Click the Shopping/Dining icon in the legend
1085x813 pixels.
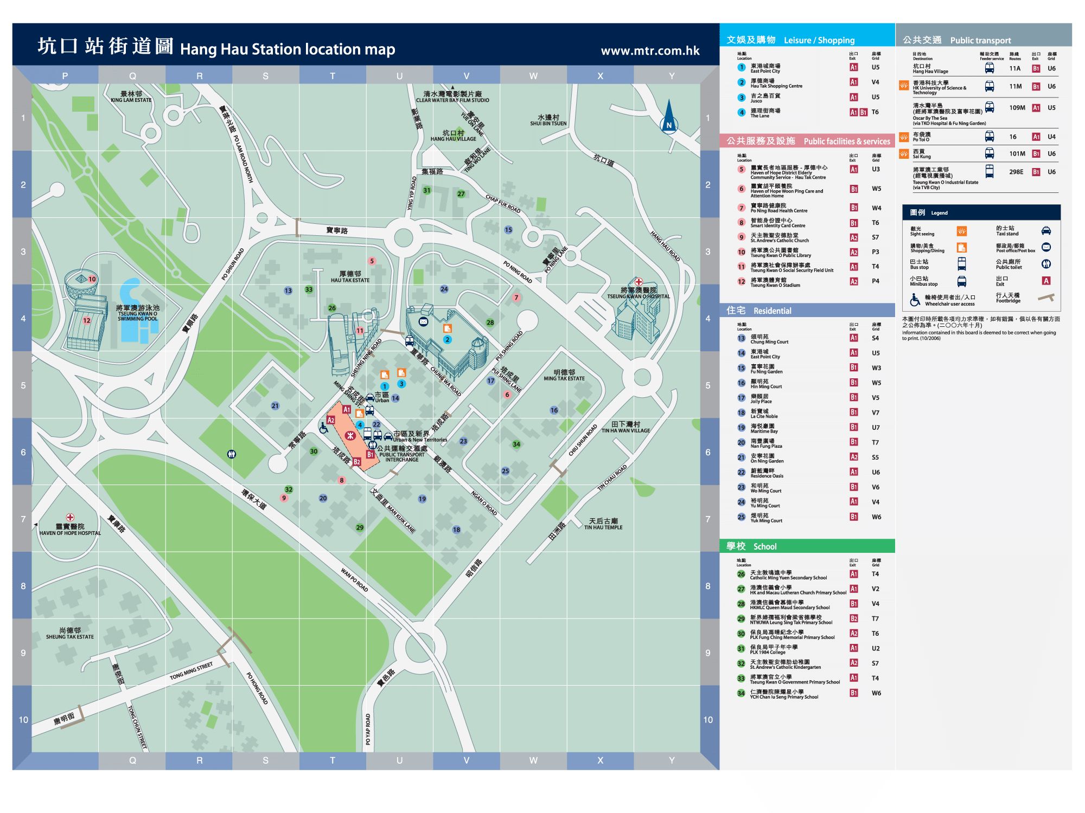961,248
